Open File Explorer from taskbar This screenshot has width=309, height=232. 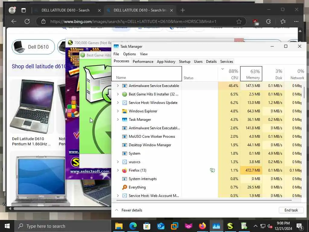pyautogui.click(x=119, y=226)
